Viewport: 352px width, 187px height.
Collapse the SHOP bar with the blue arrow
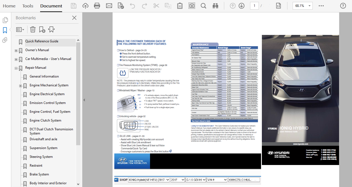pyautogui.click(x=116, y=180)
